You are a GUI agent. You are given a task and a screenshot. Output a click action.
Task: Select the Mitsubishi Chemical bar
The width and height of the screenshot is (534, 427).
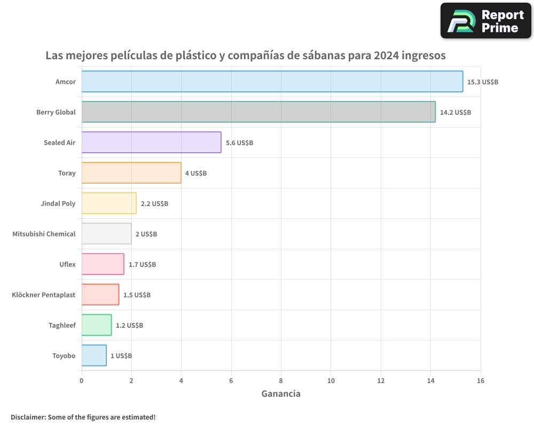tap(106, 234)
